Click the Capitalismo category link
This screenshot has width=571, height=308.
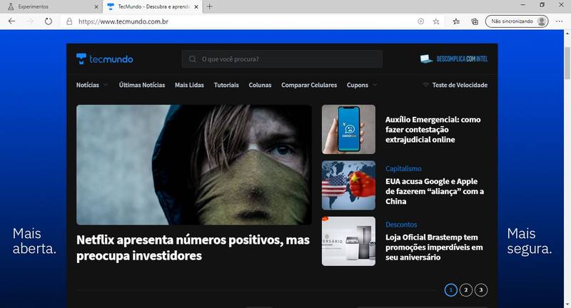coord(403,169)
